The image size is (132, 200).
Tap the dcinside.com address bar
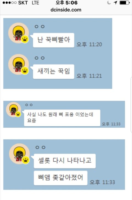click(66, 10)
